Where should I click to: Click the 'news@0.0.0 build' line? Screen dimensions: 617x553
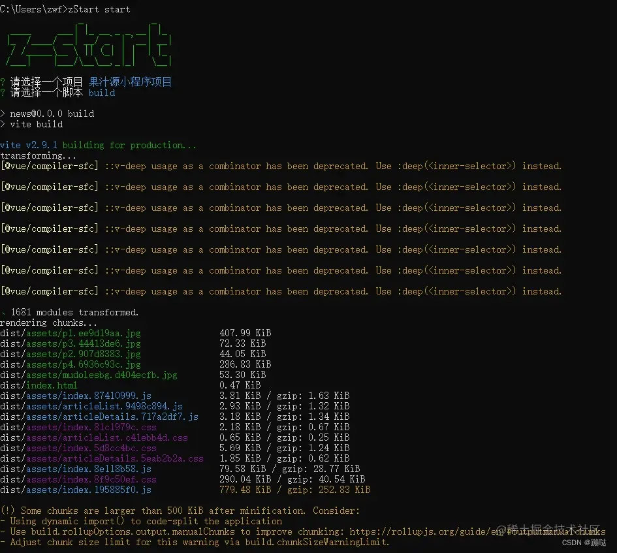[52, 114]
